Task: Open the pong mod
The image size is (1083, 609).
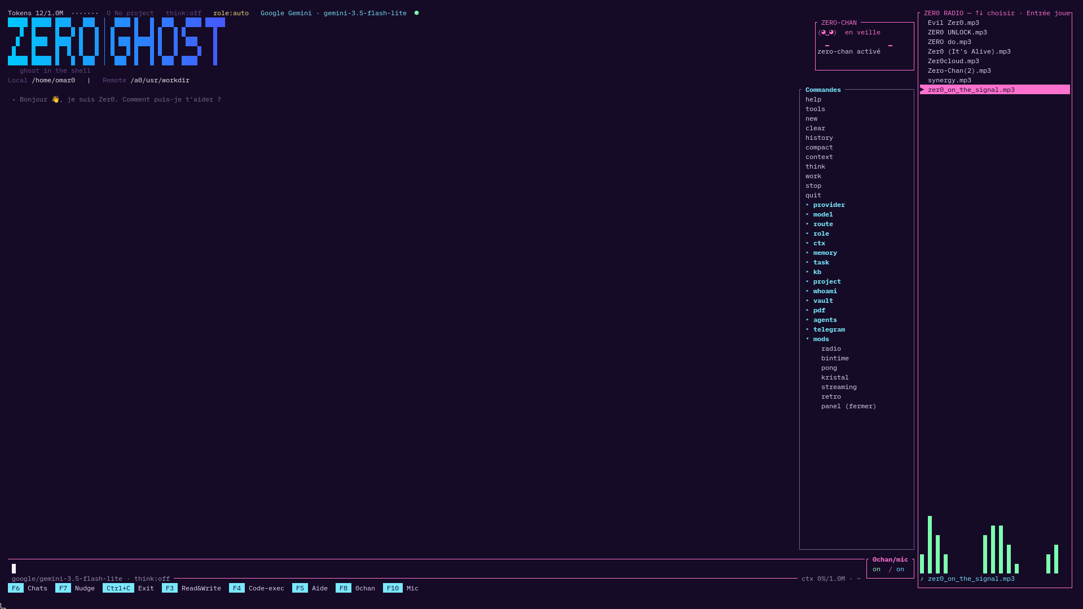Action: pyautogui.click(x=829, y=368)
